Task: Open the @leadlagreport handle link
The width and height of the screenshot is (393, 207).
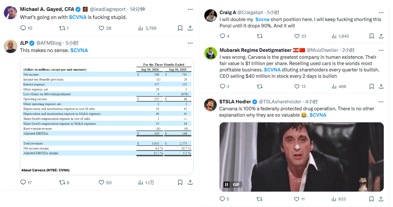Action: (108, 9)
